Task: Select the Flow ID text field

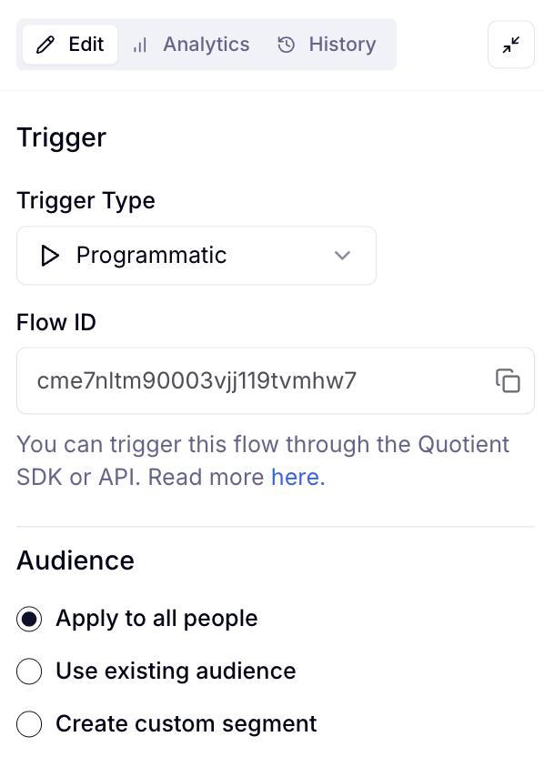Action: (x=255, y=380)
